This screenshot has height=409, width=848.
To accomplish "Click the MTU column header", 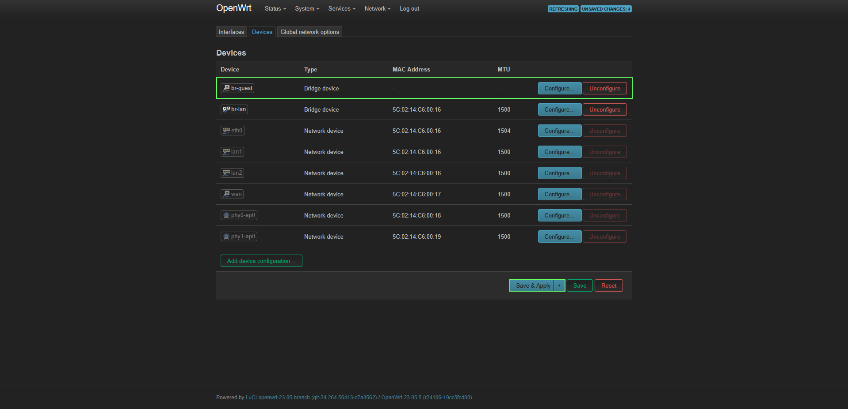I will click(504, 69).
